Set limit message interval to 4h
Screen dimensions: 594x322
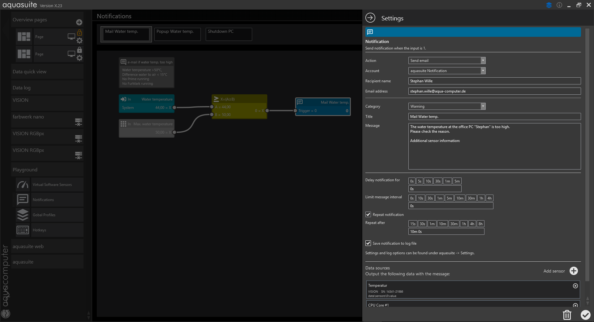(x=489, y=198)
